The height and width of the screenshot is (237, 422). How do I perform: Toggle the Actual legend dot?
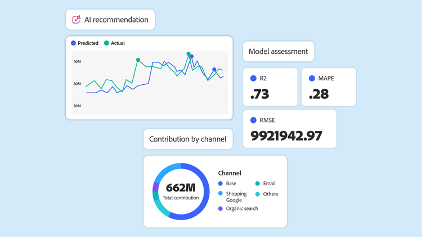coord(106,43)
